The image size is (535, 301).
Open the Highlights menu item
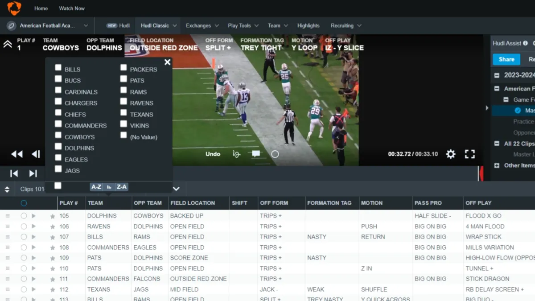click(308, 26)
